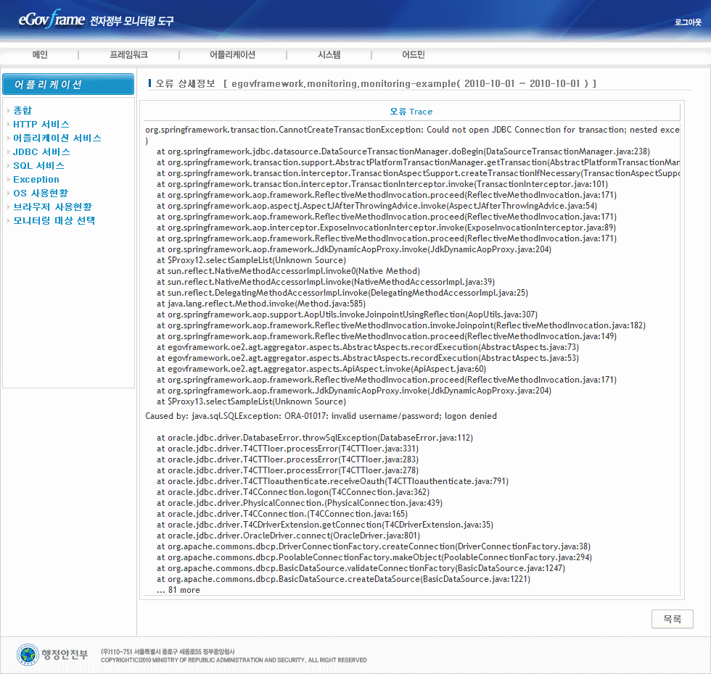Open the 어드민 menu
711x674 pixels.
click(414, 55)
